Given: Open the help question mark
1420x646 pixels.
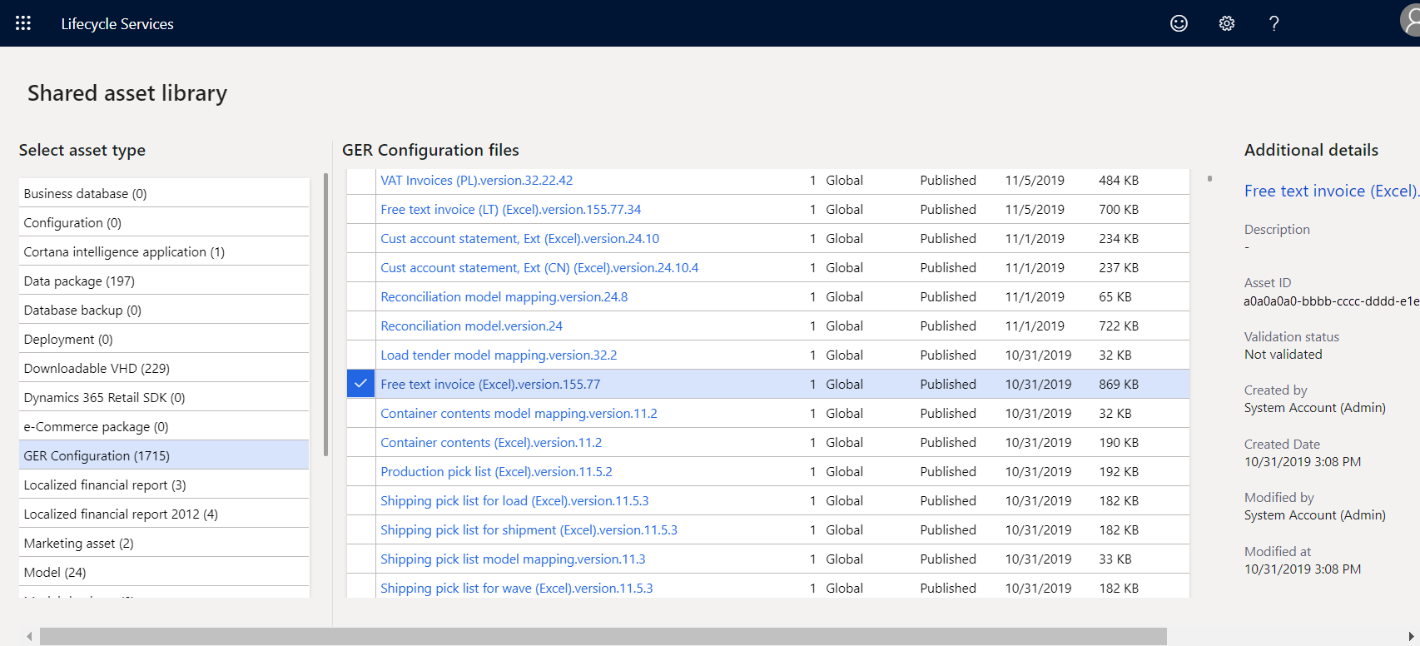Looking at the screenshot, I should pos(1274,23).
